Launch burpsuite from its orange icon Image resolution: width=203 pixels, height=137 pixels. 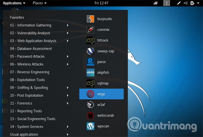click(x=90, y=19)
